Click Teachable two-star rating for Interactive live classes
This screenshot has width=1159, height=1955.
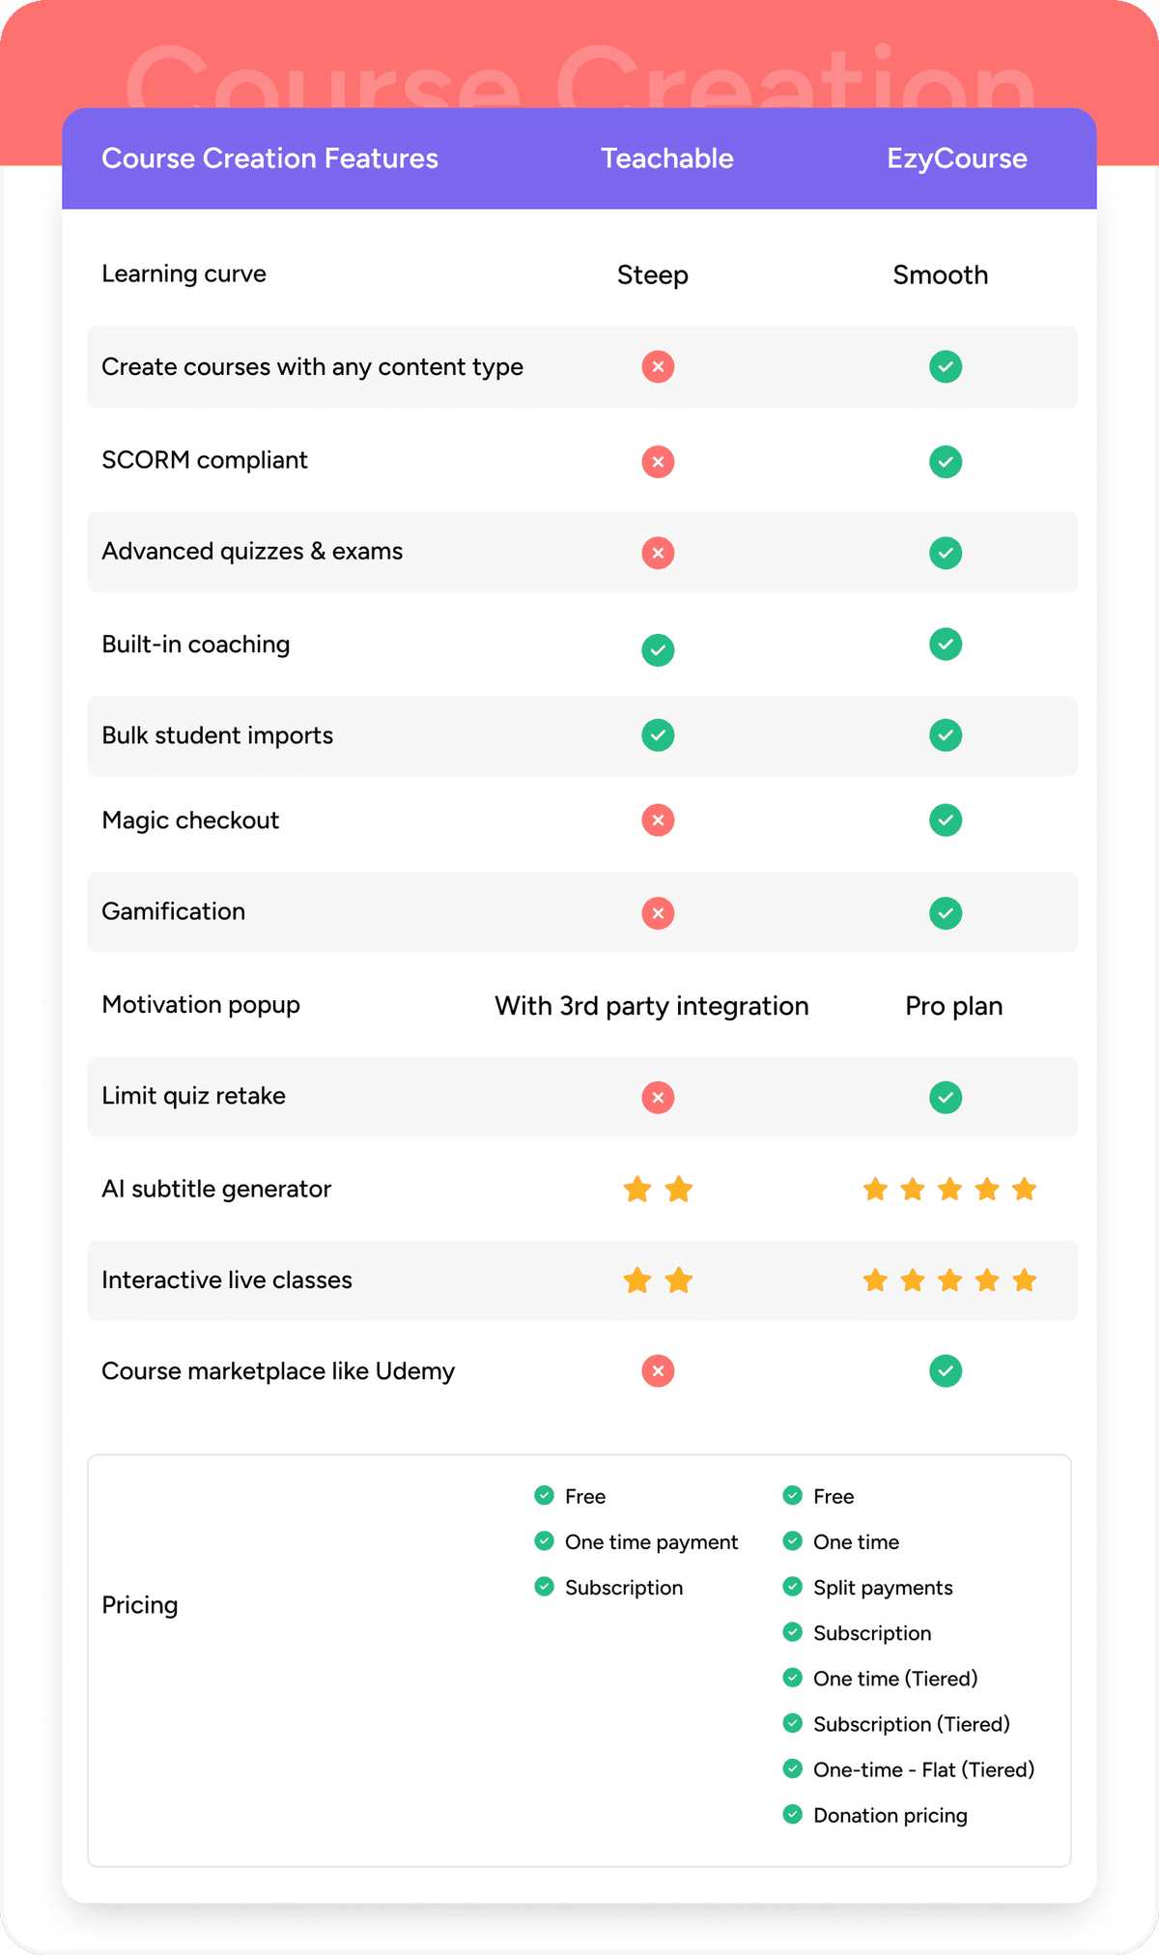[658, 1280]
